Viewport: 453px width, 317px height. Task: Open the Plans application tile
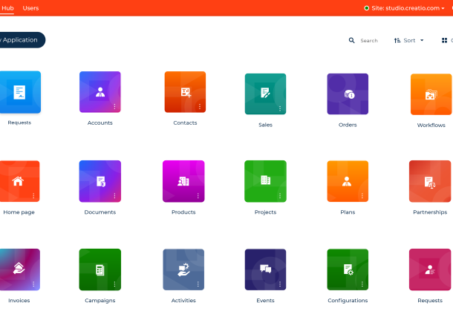(x=348, y=181)
